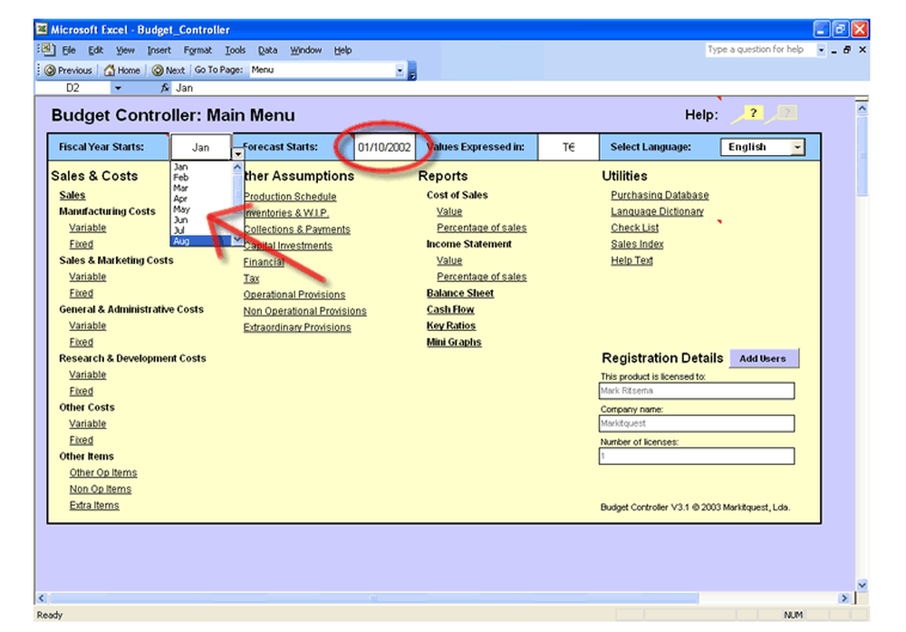Open the Cash Flow report
The width and height of the screenshot is (906, 632).
click(450, 310)
